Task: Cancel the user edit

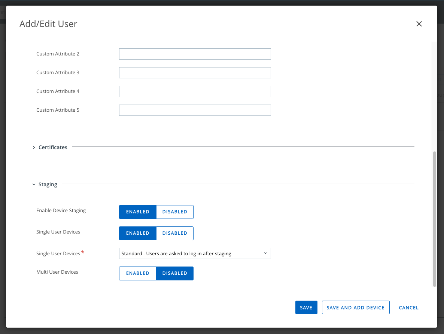Action: (x=408, y=307)
